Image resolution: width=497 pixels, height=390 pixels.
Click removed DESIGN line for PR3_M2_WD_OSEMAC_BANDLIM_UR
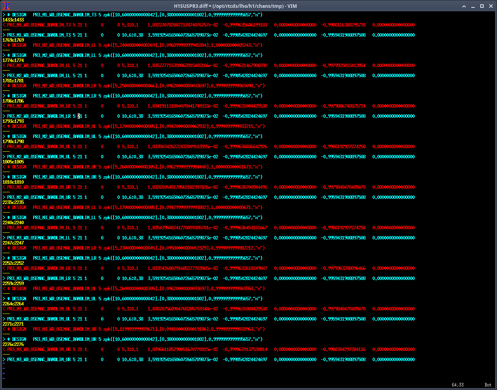click(133, 167)
